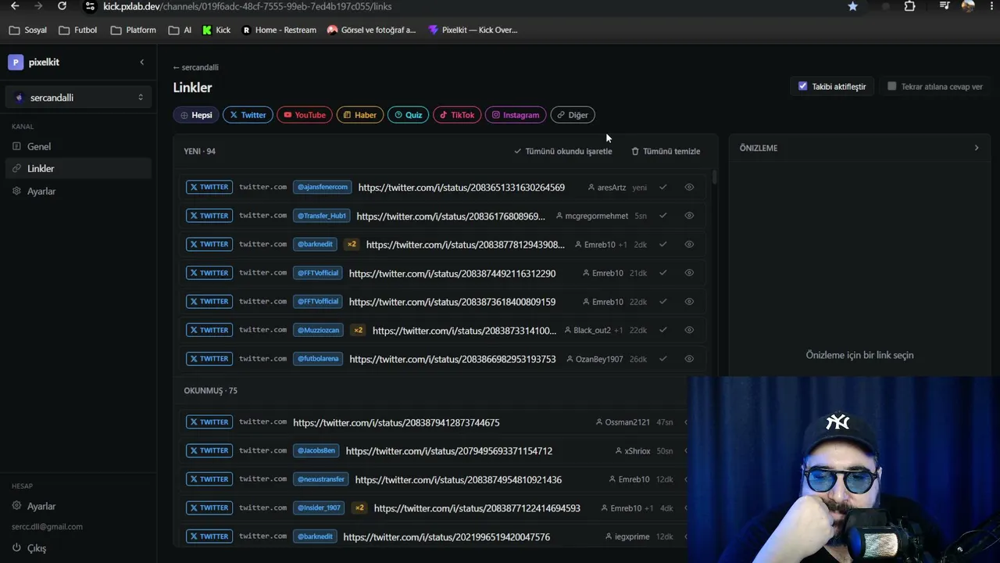Toggle the Tekrar atılana cevap ver checkbox
Viewport: 1000px width, 563px height.
(891, 86)
